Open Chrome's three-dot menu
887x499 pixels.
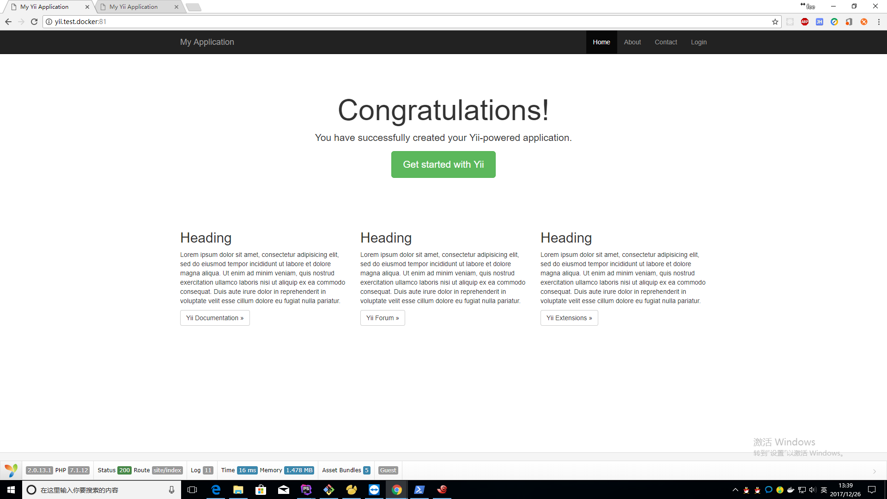[879, 22]
